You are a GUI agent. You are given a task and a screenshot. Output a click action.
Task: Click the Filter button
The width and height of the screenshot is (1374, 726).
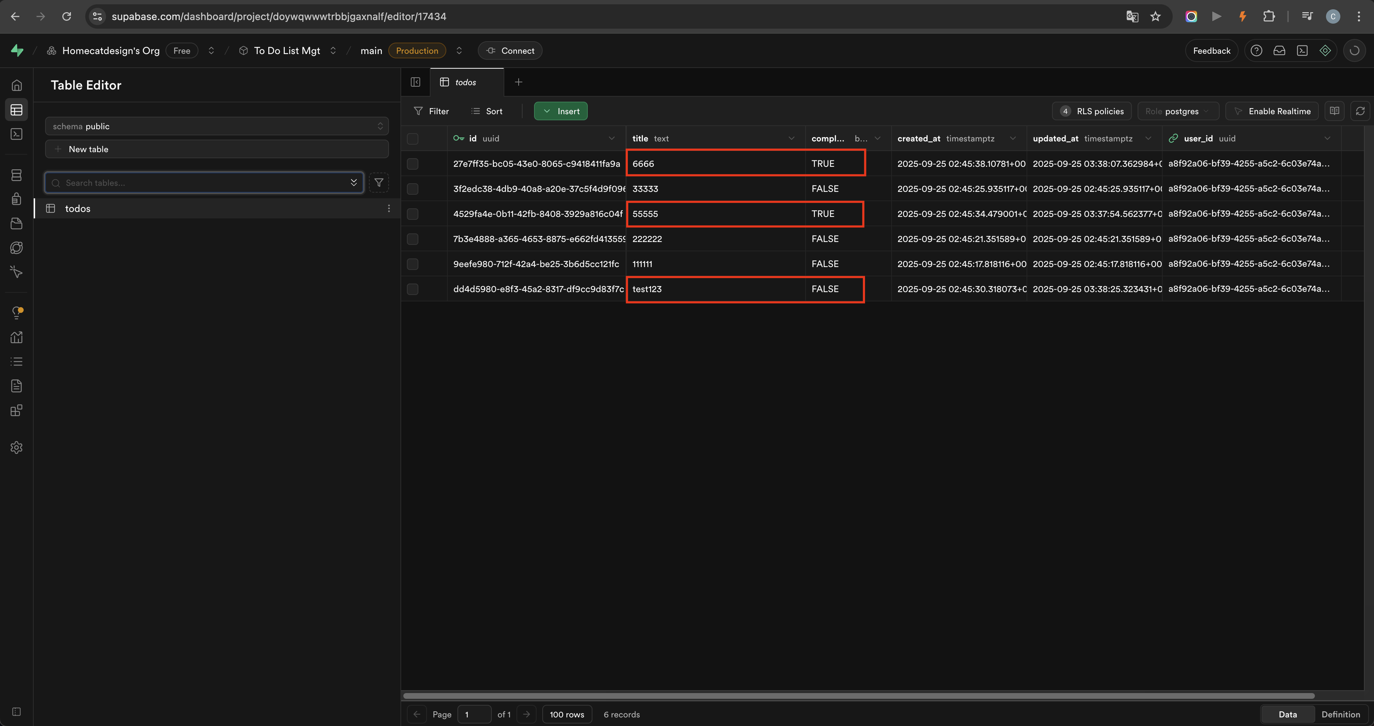(x=432, y=111)
